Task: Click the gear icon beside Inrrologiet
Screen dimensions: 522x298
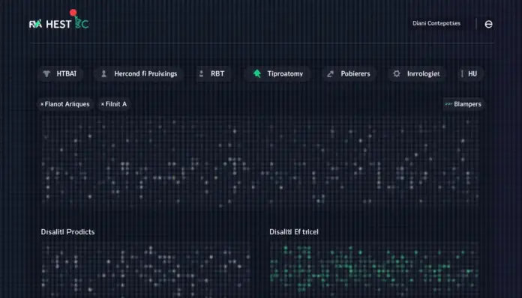Action: 397,74
